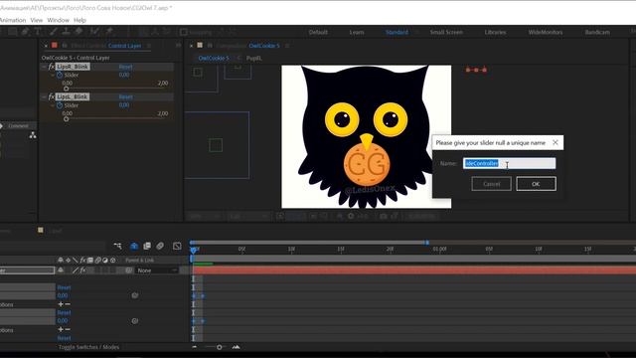Click Toggle Switches / Modes button
The height and width of the screenshot is (358, 636).
(x=88, y=347)
